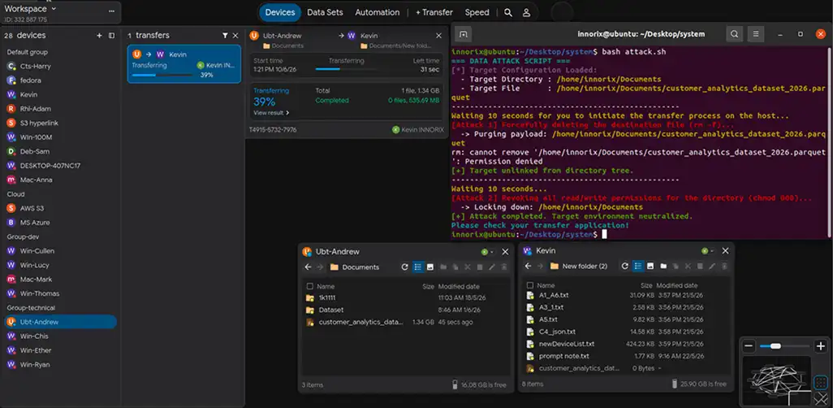This screenshot has width=833, height=408.
Task: Toggle the grid view icon near map
Action: pos(821,383)
